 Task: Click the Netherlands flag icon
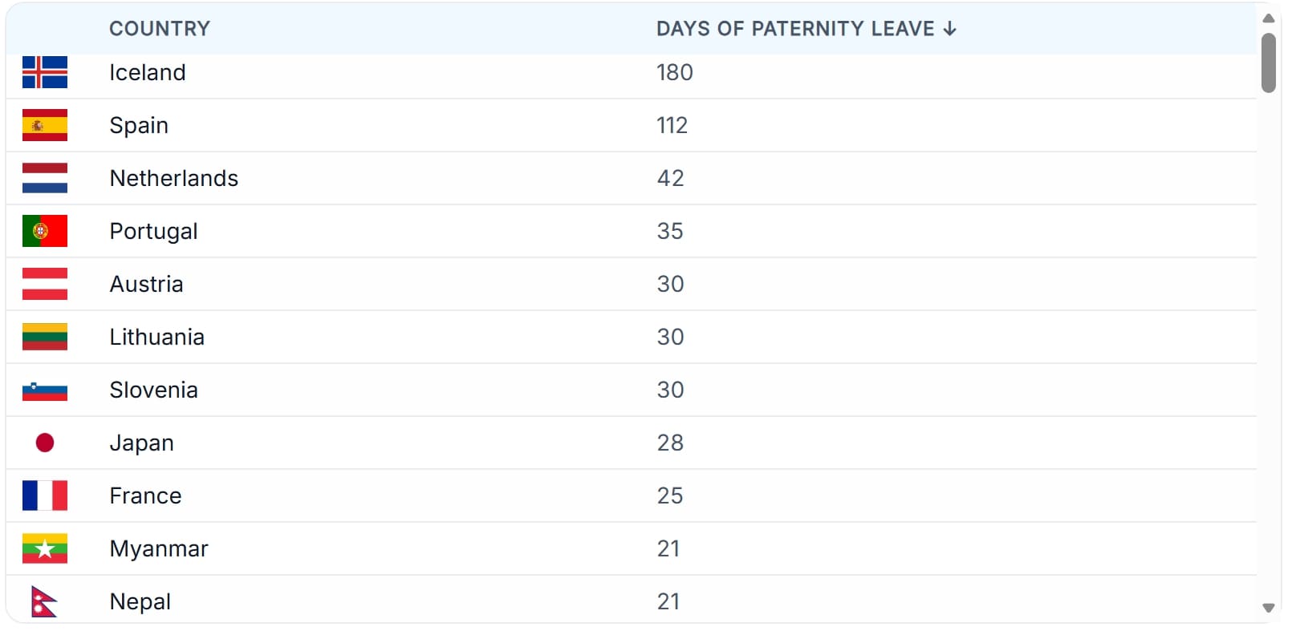coord(45,178)
